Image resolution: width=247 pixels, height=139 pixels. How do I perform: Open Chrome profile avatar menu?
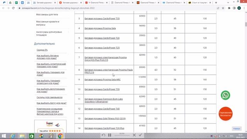pos(239,8)
